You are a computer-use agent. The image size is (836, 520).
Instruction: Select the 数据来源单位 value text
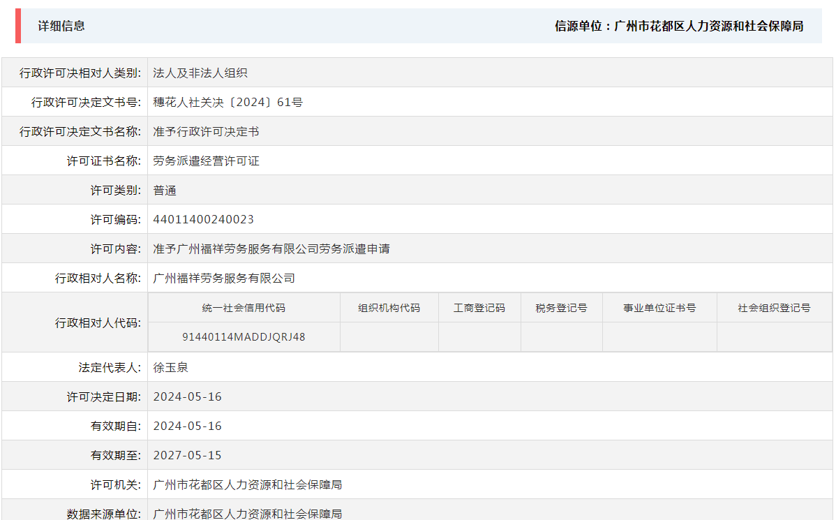point(248,514)
